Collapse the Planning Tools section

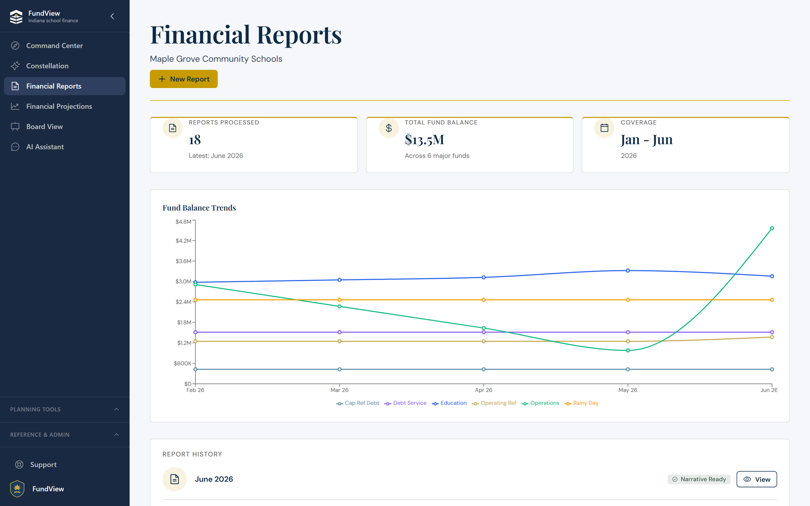[65, 409]
